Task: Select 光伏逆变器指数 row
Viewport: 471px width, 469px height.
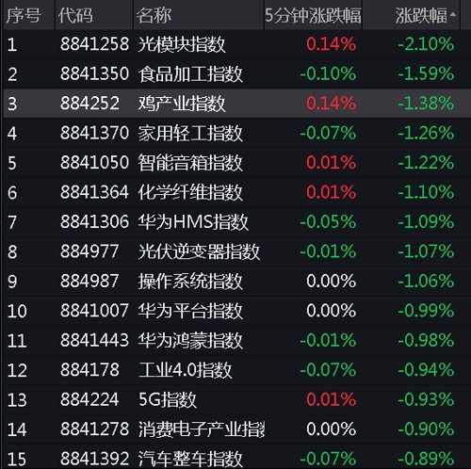Action: 237,251
